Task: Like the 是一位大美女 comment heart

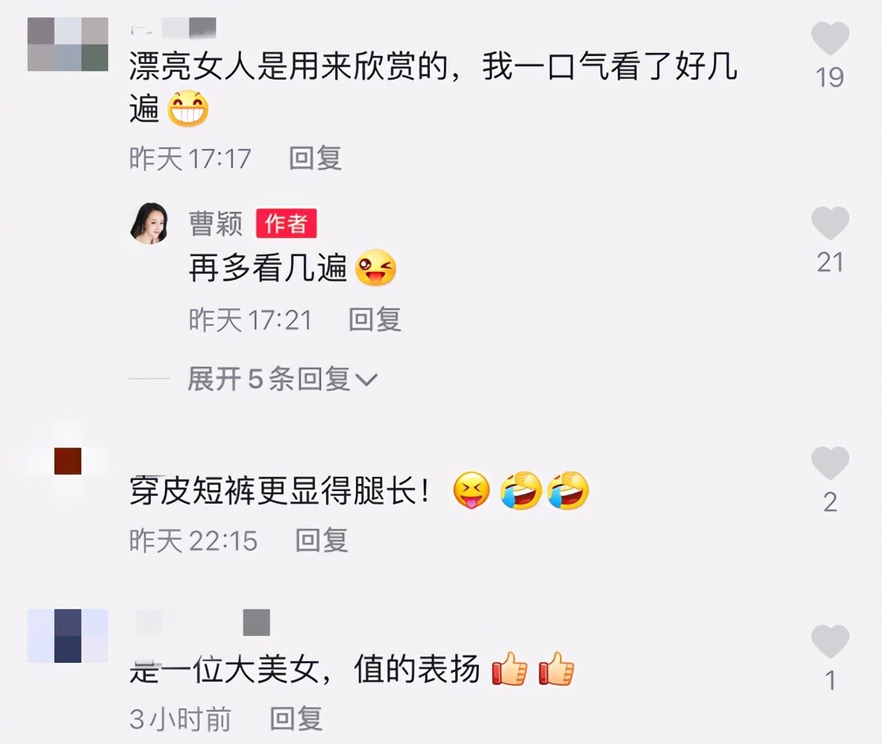Action: 830,642
